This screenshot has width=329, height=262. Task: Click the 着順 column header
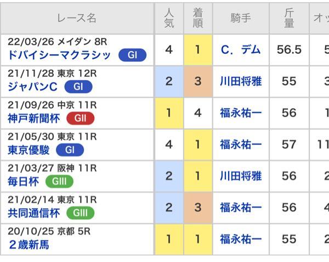point(198,18)
